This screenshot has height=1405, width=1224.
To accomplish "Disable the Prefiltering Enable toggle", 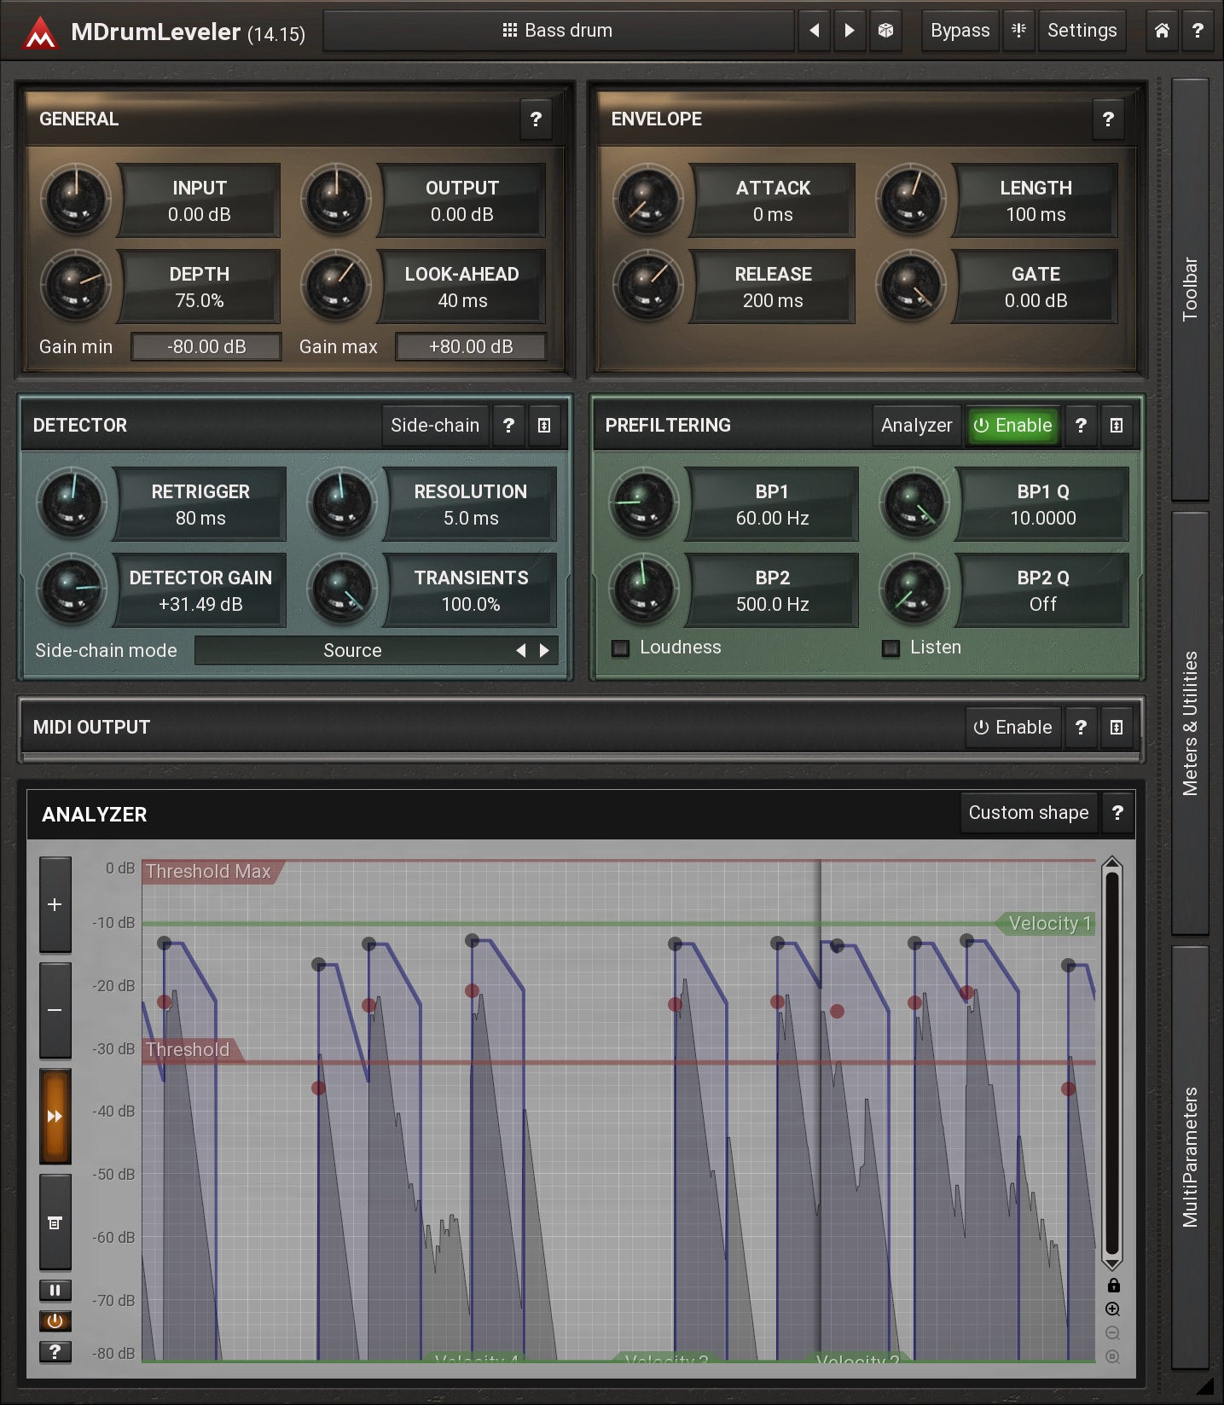I will point(1012,425).
